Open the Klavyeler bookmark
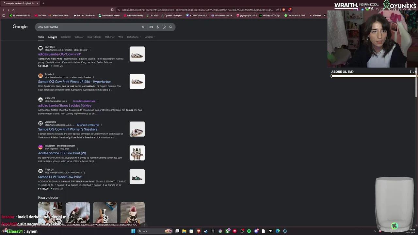Screen dimensions: 418x235 click(x=315, y=15)
